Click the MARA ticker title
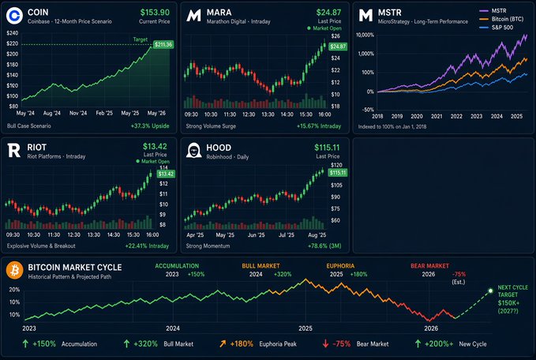Screen dimensions: 536x360 (219, 13)
